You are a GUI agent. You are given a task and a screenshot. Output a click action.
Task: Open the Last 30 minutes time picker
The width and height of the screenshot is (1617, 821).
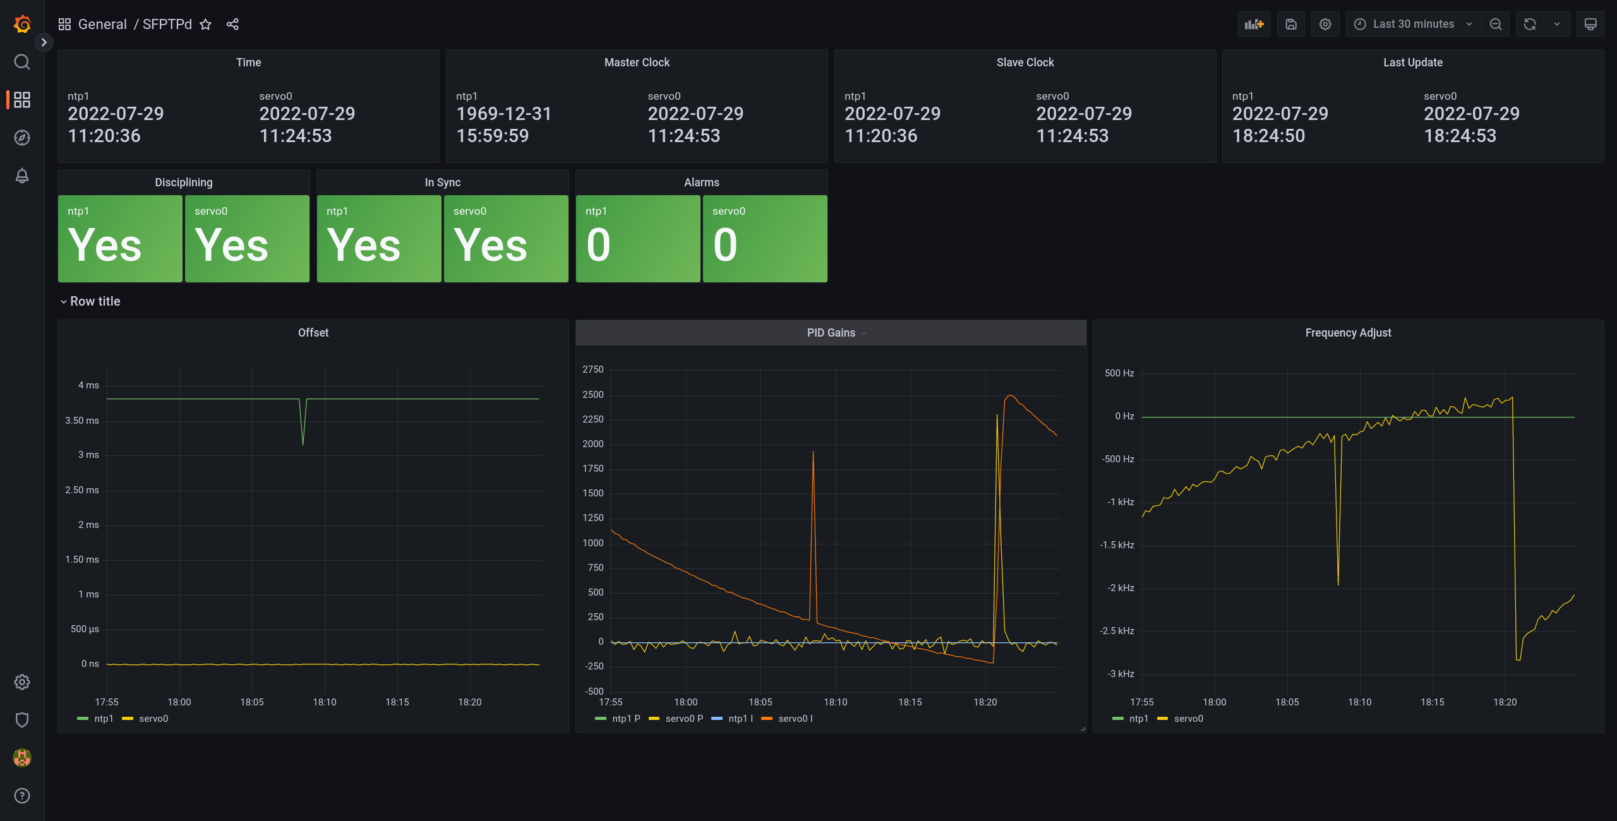[x=1414, y=24]
